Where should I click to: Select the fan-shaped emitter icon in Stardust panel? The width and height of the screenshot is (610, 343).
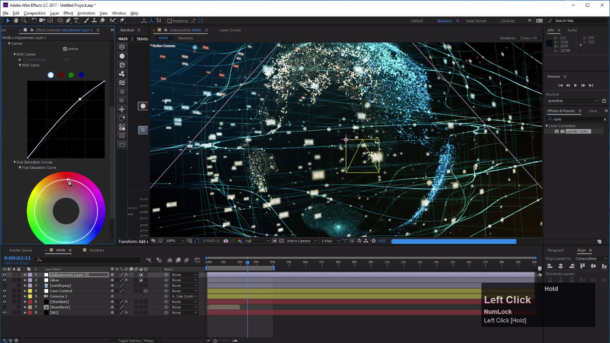coord(121,74)
